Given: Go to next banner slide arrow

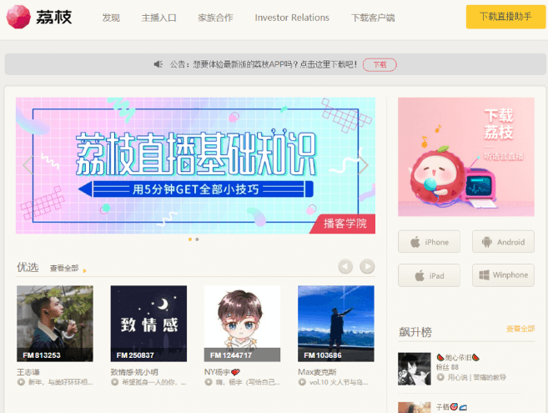Looking at the screenshot, I should click(363, 164).
